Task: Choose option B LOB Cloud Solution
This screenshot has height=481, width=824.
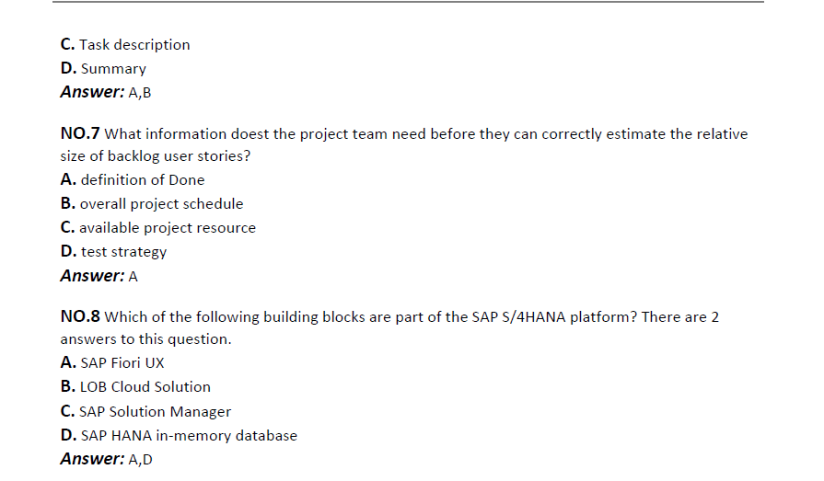Action: pos(135,387)
